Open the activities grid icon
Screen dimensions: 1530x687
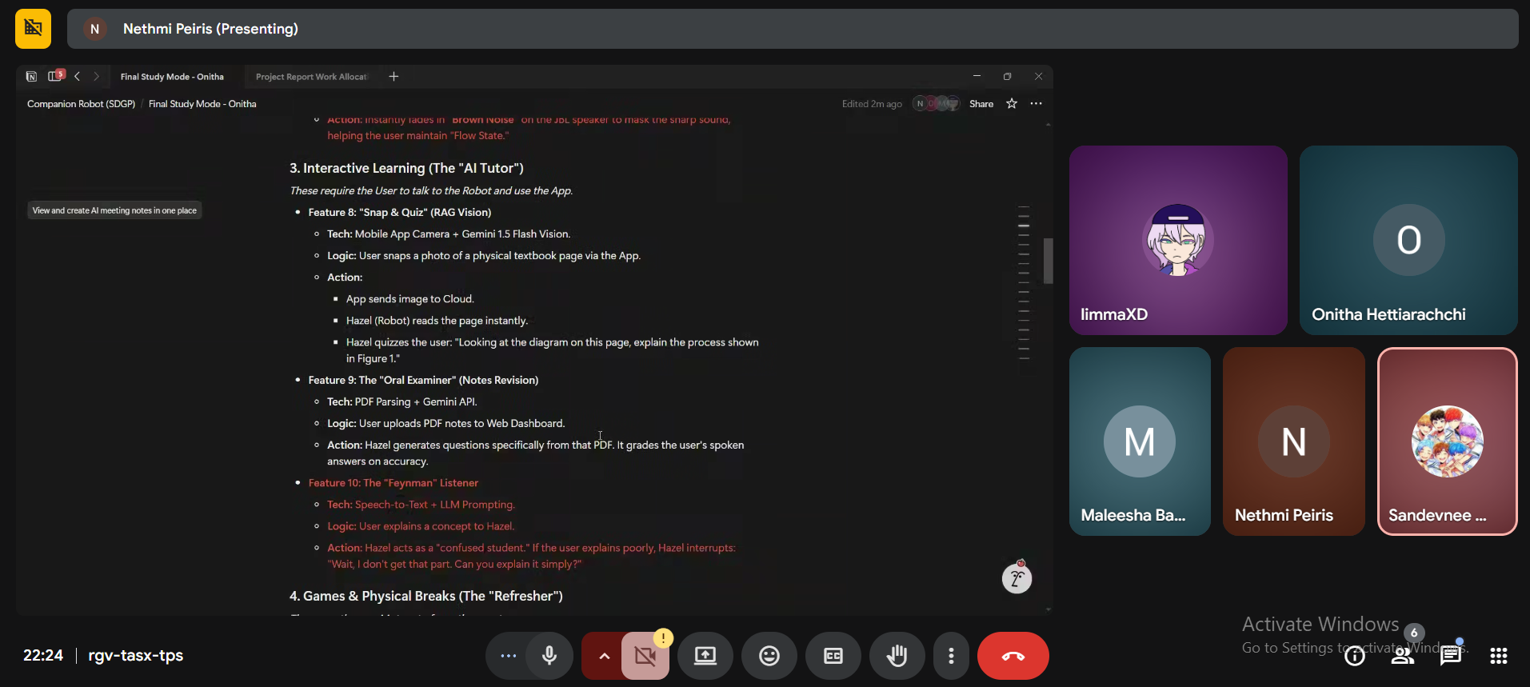point(1499,656)
